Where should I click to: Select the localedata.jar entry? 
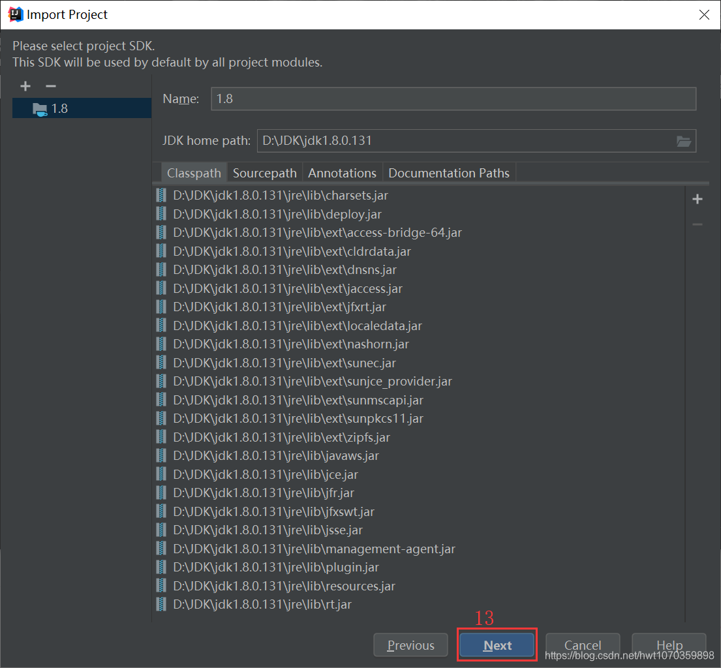coord(419,326)
